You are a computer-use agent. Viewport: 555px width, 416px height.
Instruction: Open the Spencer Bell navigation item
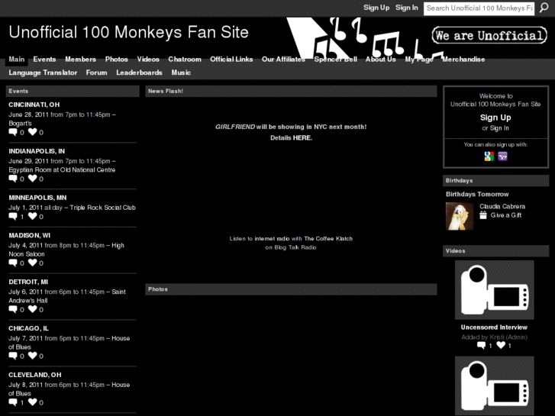[x=336, y=59]
